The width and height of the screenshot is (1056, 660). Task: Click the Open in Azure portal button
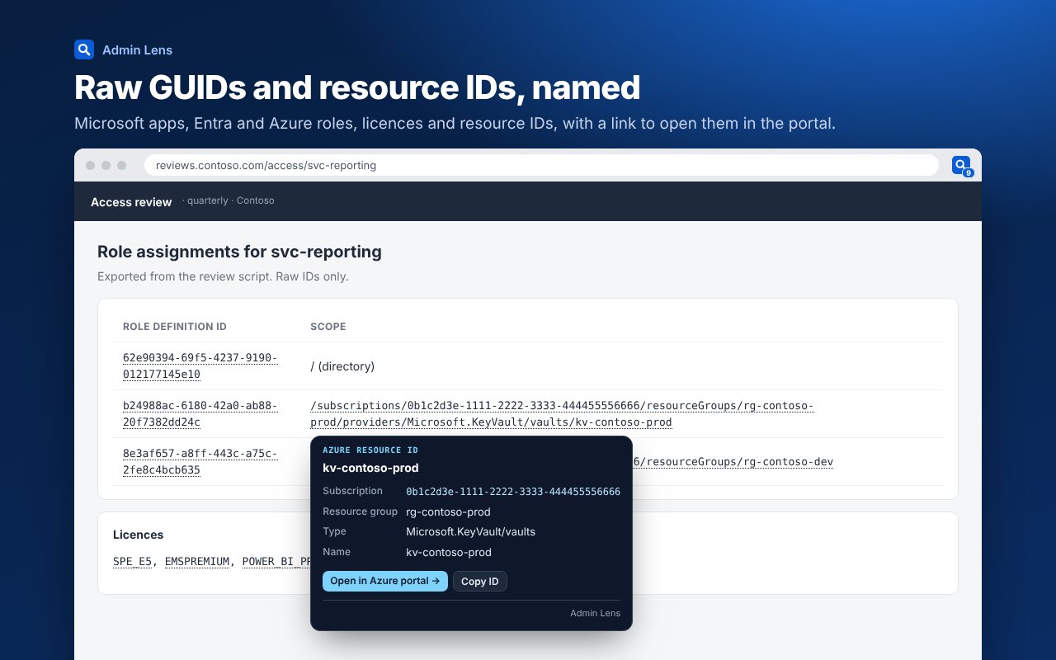pyautogui.click(x=385, y=581)
